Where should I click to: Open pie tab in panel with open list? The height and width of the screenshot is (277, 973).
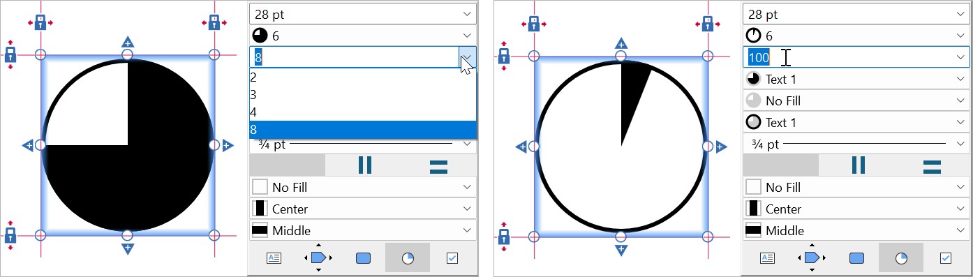(408, 257)
